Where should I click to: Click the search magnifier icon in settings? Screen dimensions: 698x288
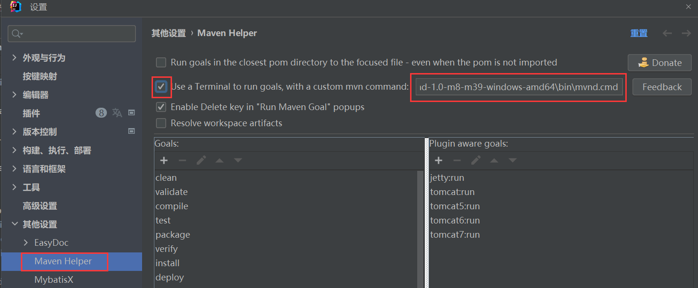click(x=17, y=34)
